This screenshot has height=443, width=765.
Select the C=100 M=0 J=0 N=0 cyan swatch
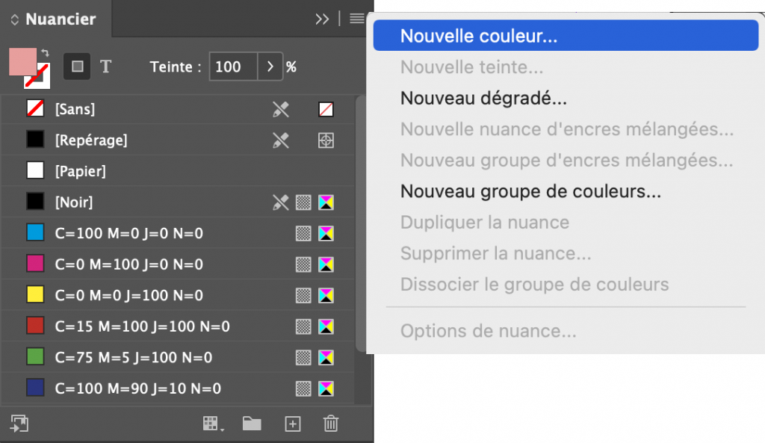(x=128, y=234)
